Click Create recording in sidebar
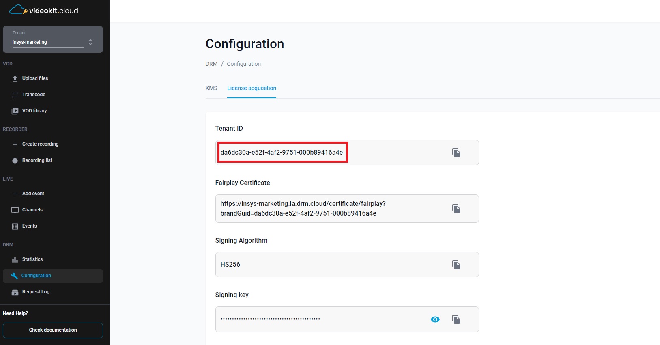660x345 pixels. click(40, 144)
